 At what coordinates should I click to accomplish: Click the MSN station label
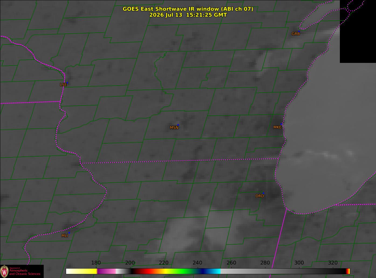point(174,128)
